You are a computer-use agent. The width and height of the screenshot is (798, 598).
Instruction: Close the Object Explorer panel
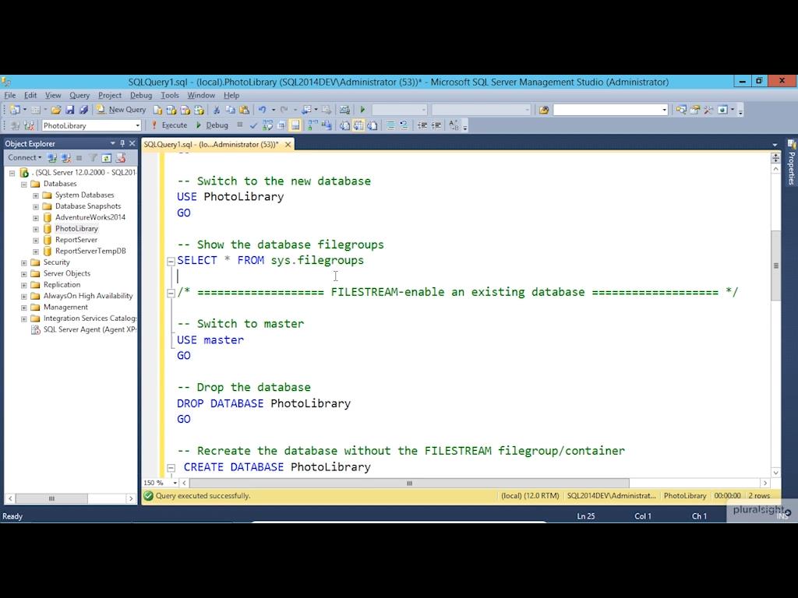132,144
